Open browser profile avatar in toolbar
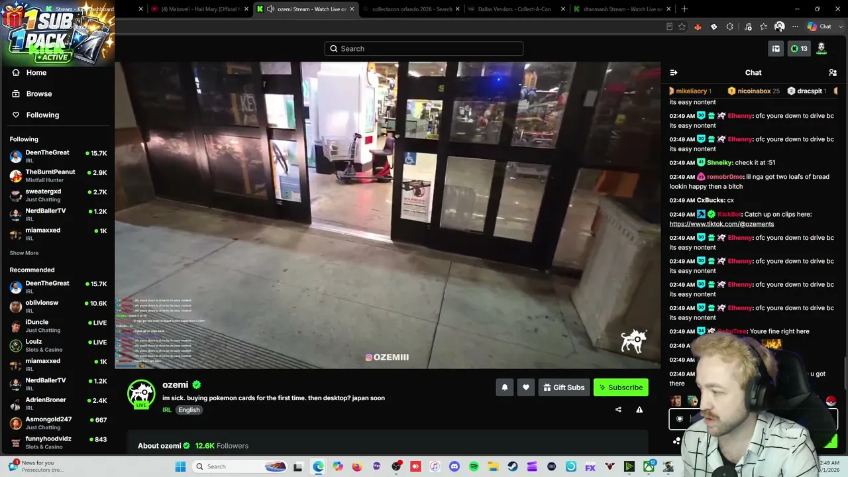This screenshot has width=848, height=477. click(x=780, y=26)
